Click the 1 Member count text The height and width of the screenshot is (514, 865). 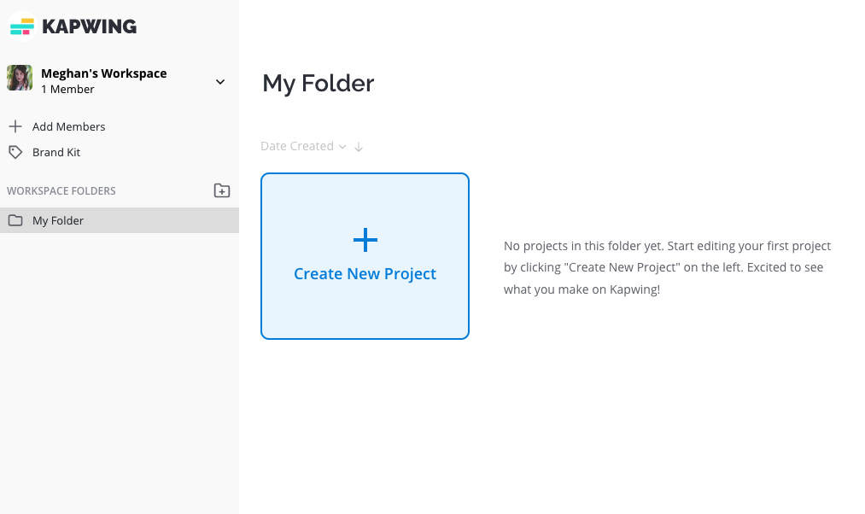coord(67,90)
